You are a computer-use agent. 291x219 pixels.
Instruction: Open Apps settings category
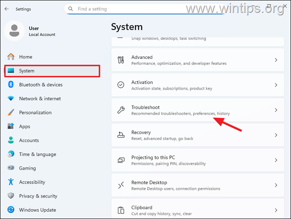(x=52, y=126)
